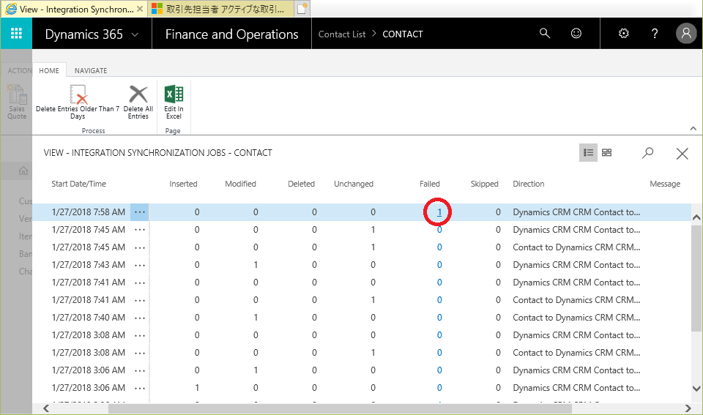The image size is (703, 415).
Task: Expand the Dynamics 365 dropdown chevron
Action: (x=135, y=34)
